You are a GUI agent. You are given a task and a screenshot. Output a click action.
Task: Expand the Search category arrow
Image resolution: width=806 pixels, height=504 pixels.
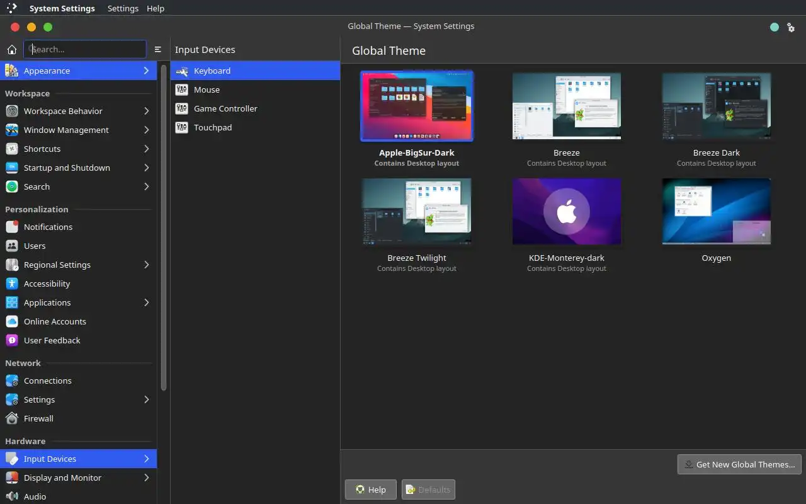146,186
